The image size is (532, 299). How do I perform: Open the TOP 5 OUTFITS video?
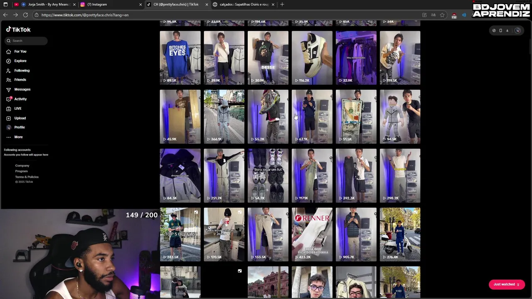(x=180, y=235)
